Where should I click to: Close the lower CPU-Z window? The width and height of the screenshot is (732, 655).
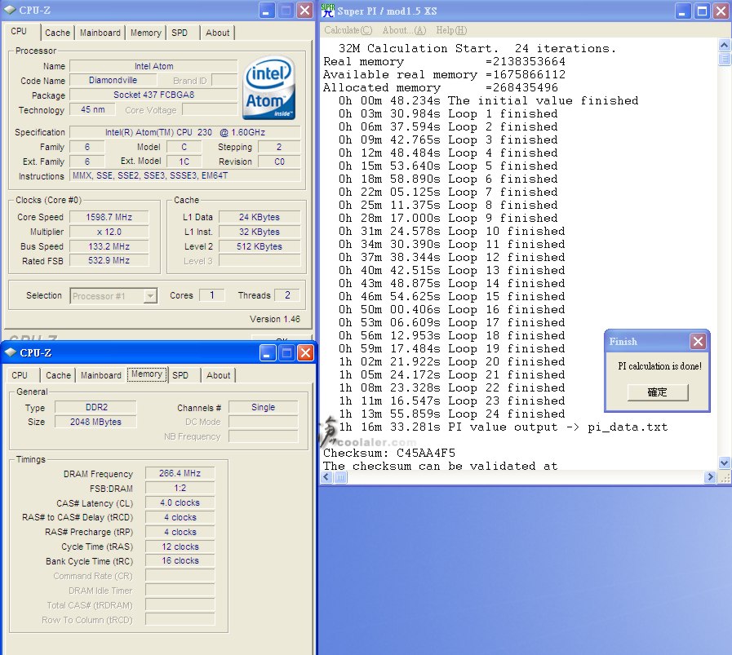306,353
